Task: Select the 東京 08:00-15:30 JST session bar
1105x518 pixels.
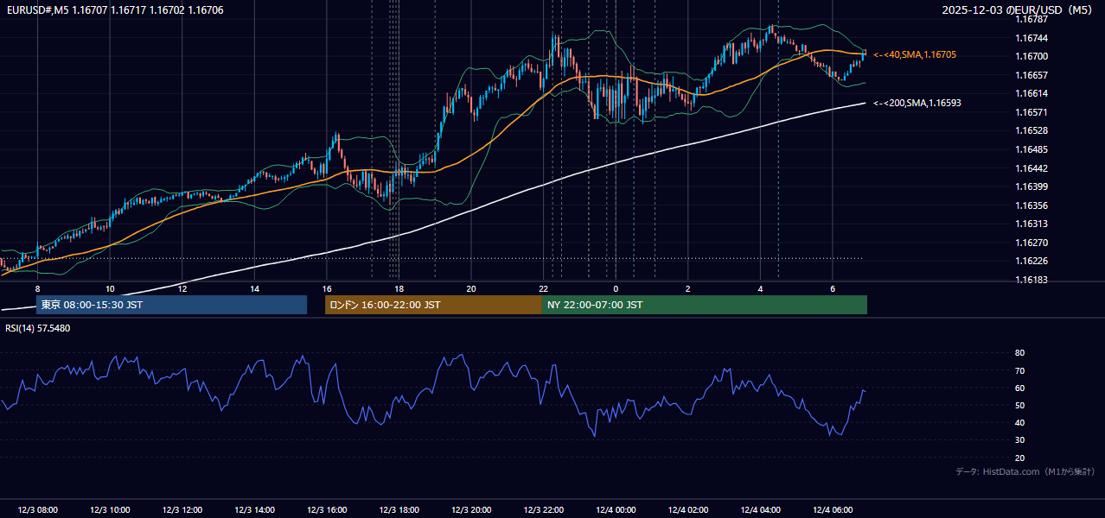Action: tap(172, 305)
